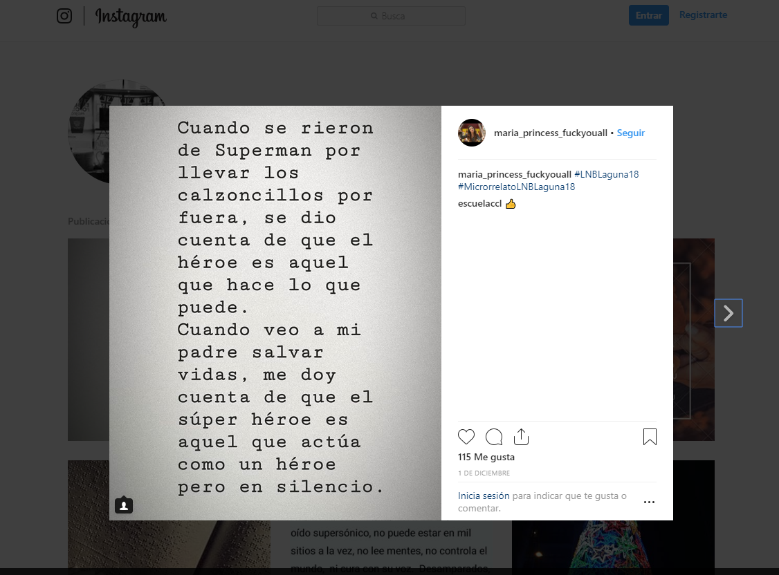The image size is (779, 575).
Task: Open the Registrarte sign-up link
Action: (703, 15)
